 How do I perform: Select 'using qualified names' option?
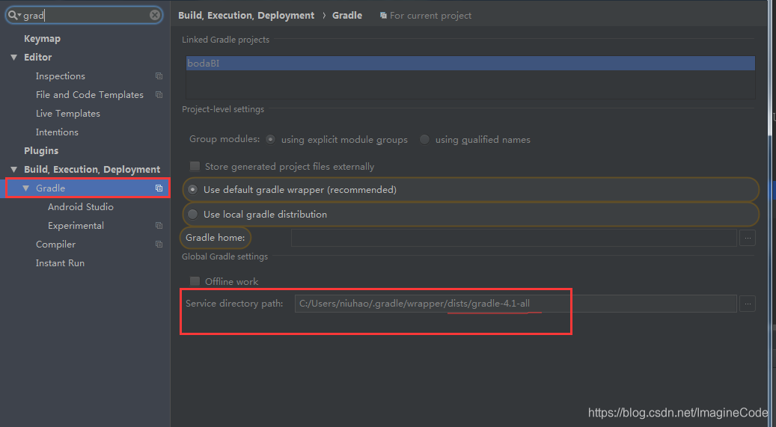pyautogui.click(x=424, y=140)
